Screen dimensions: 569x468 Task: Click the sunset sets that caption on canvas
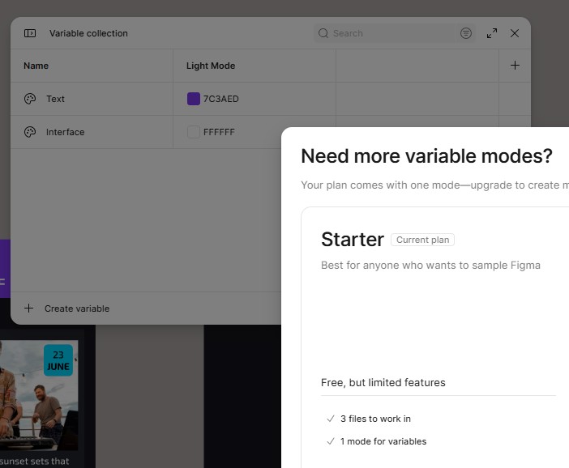tap(35, 461)
